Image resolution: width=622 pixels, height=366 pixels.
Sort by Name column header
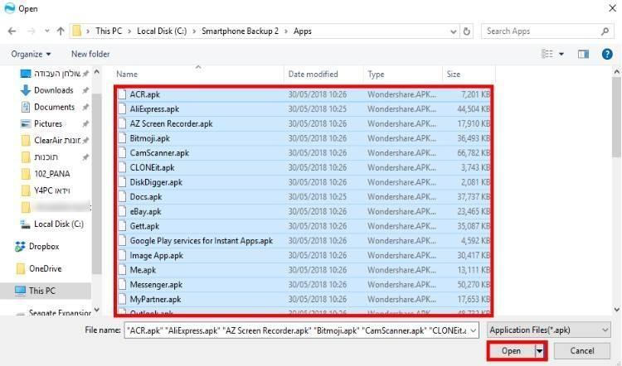pyautogui.click(x=127, y=74)
